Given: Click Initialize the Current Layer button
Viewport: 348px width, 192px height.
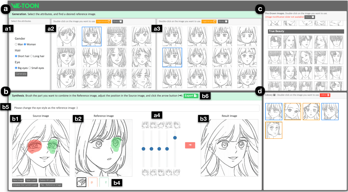Looking at the screenshot, I should (x=25, y=185).
